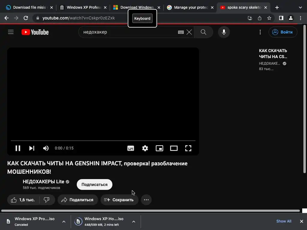Share this page from address bar
Image resolution: width=307 pixels, height=230 pixels.
pos(259,18)
